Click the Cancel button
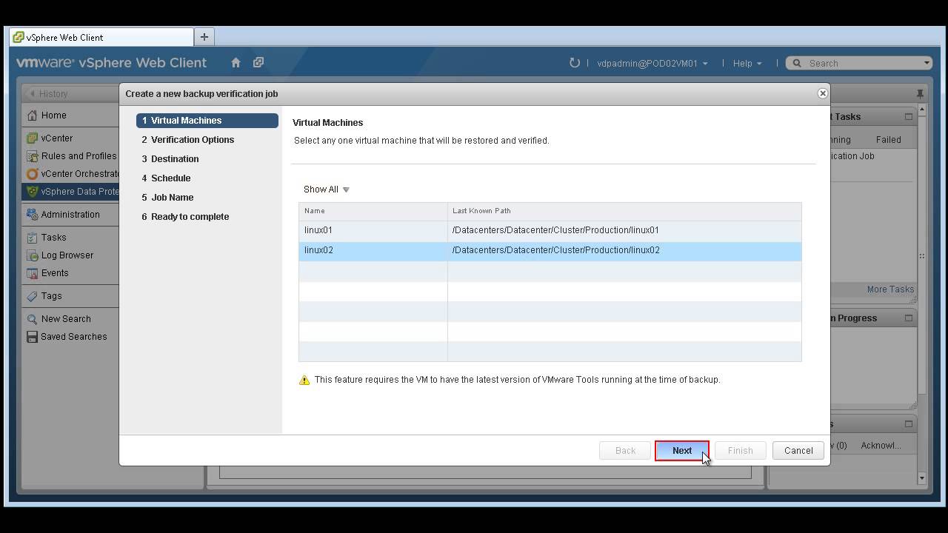 pos(798,450)
